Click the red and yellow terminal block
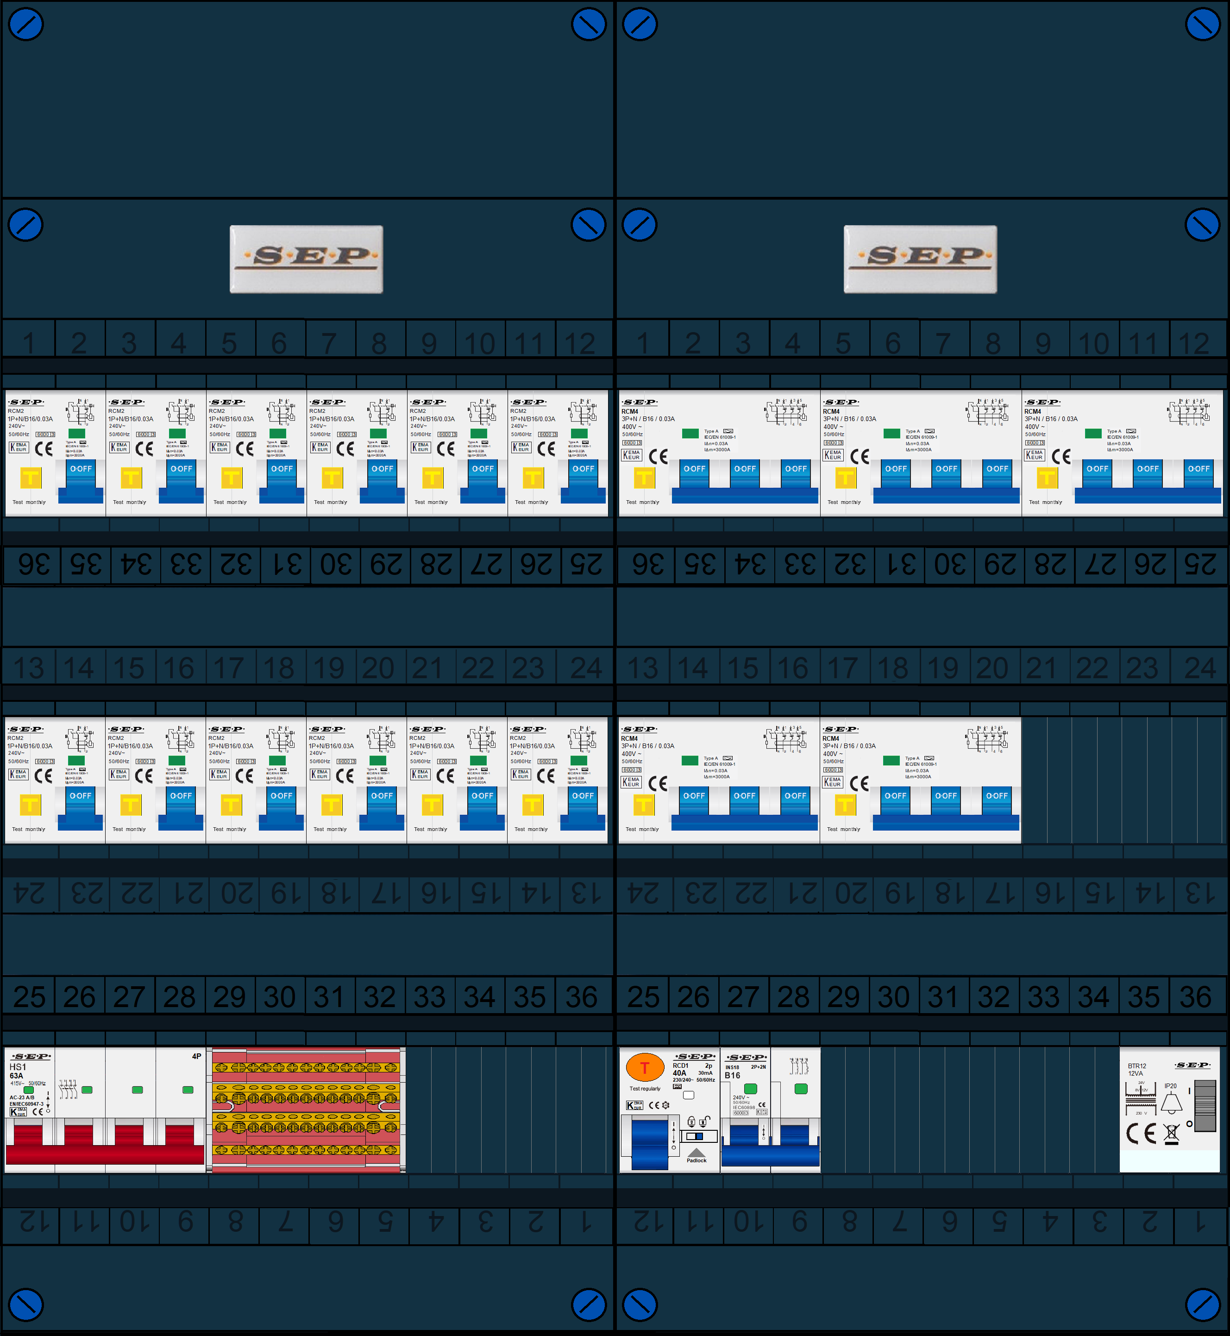The width and height of the screenshot is (1230, 1336). point(306,1109)
